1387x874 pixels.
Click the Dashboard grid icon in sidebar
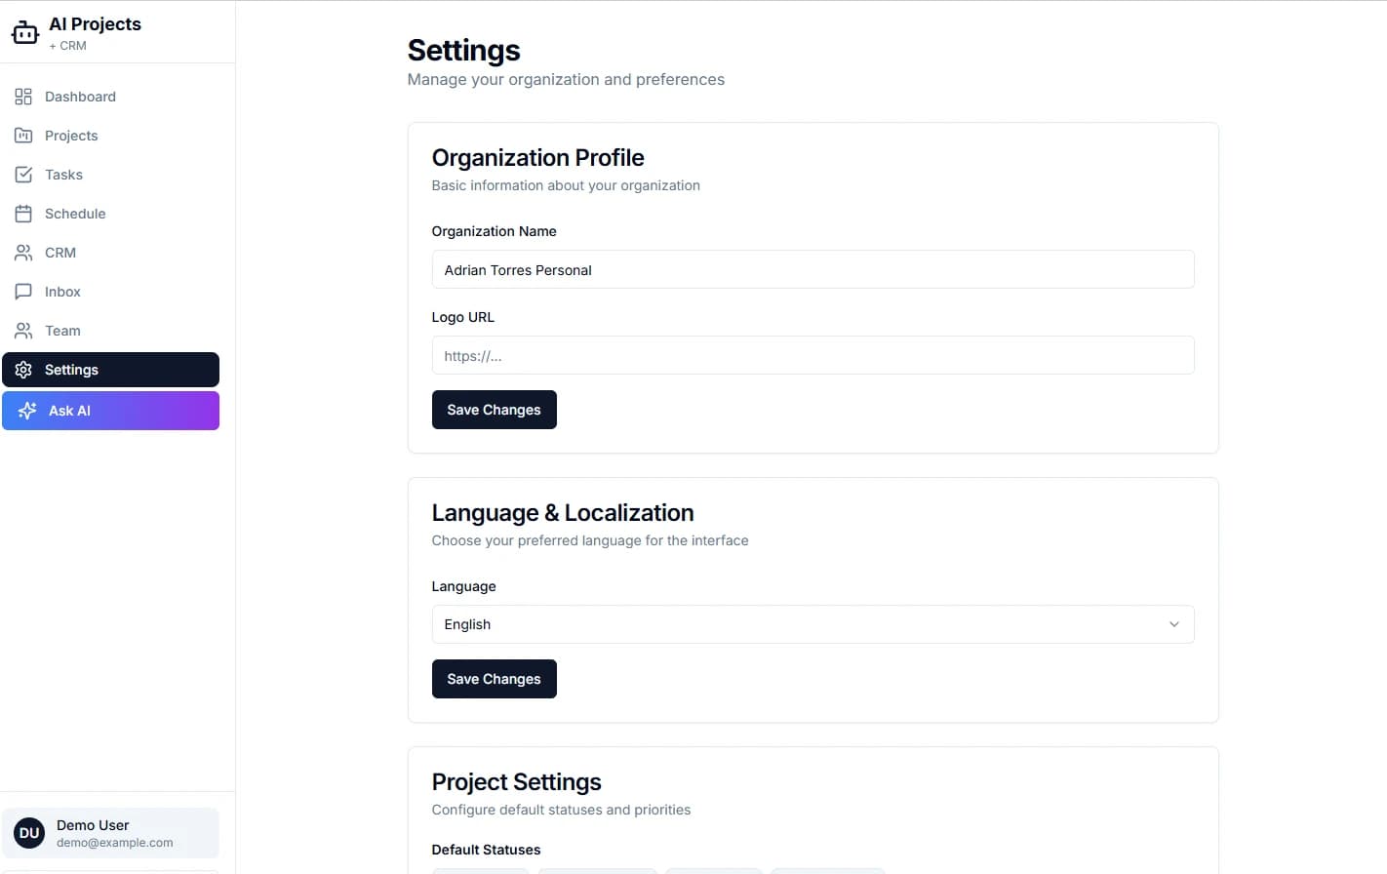pos(23,97)
